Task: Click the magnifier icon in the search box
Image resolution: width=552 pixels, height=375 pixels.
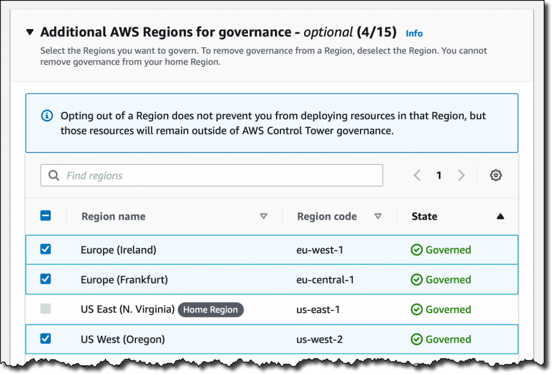Action: pyautogui.click(x=53, y=175)
